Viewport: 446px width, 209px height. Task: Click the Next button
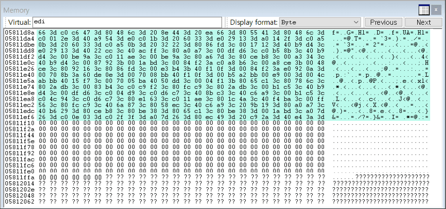pos(424,22)
